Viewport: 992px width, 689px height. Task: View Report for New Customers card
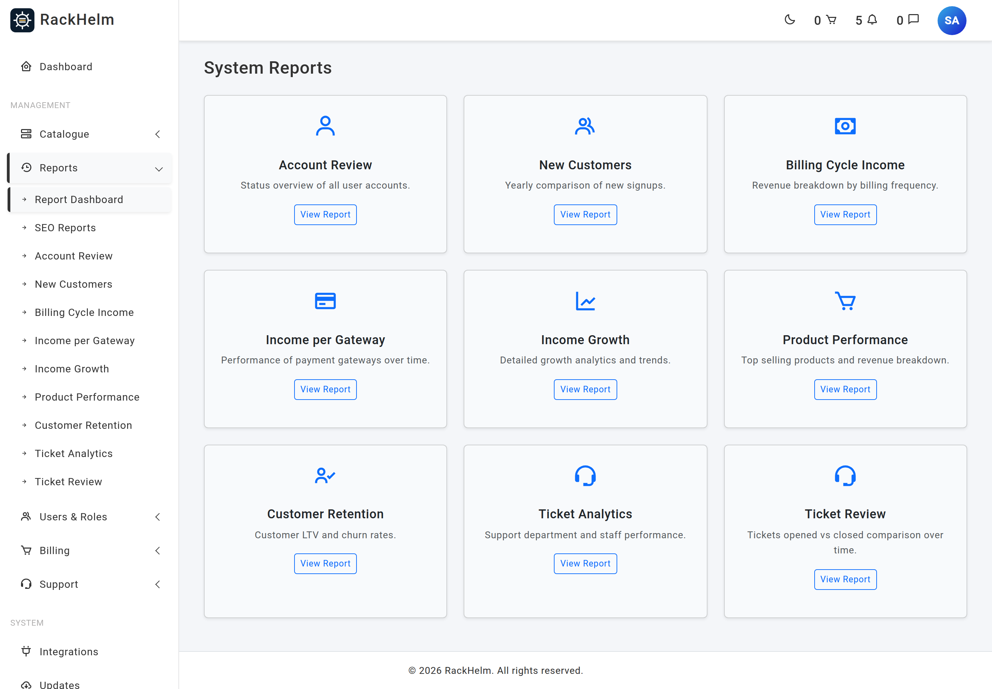(585, 214)
